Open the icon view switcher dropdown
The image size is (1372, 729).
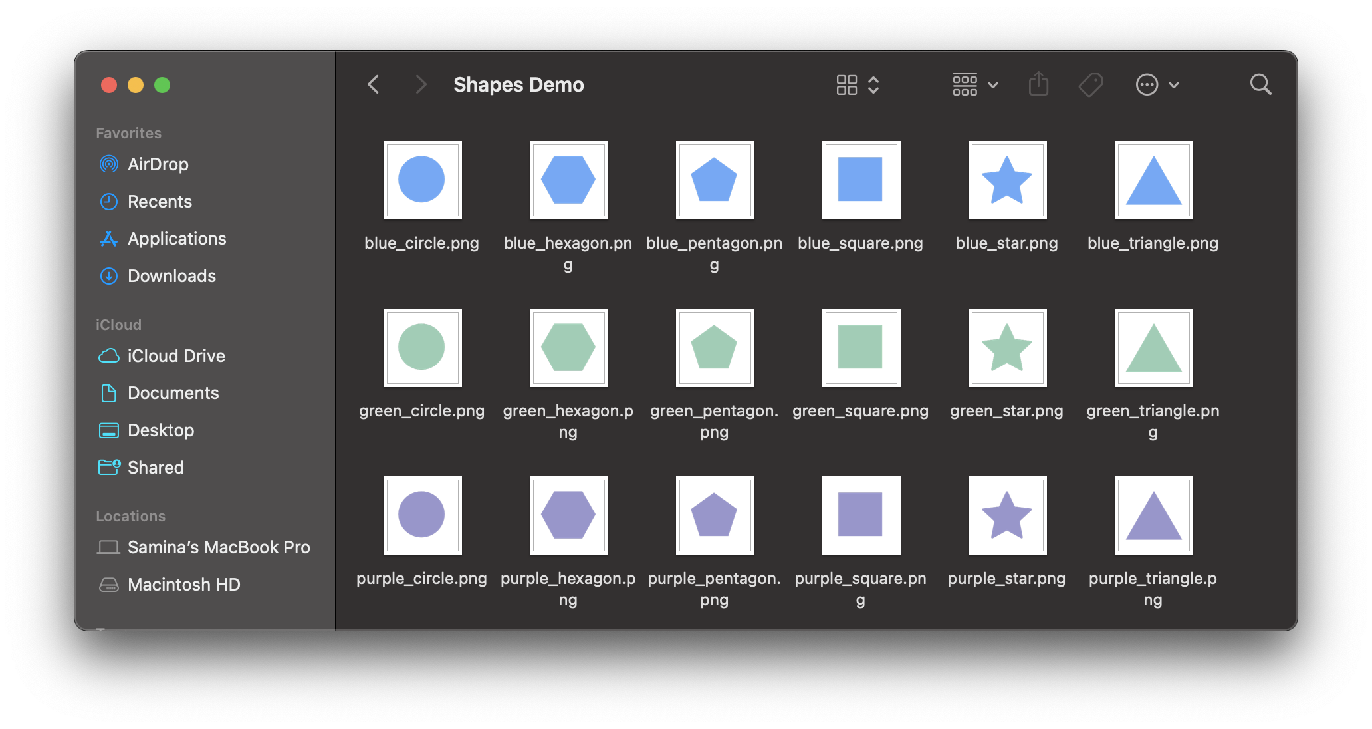[858, 84]
